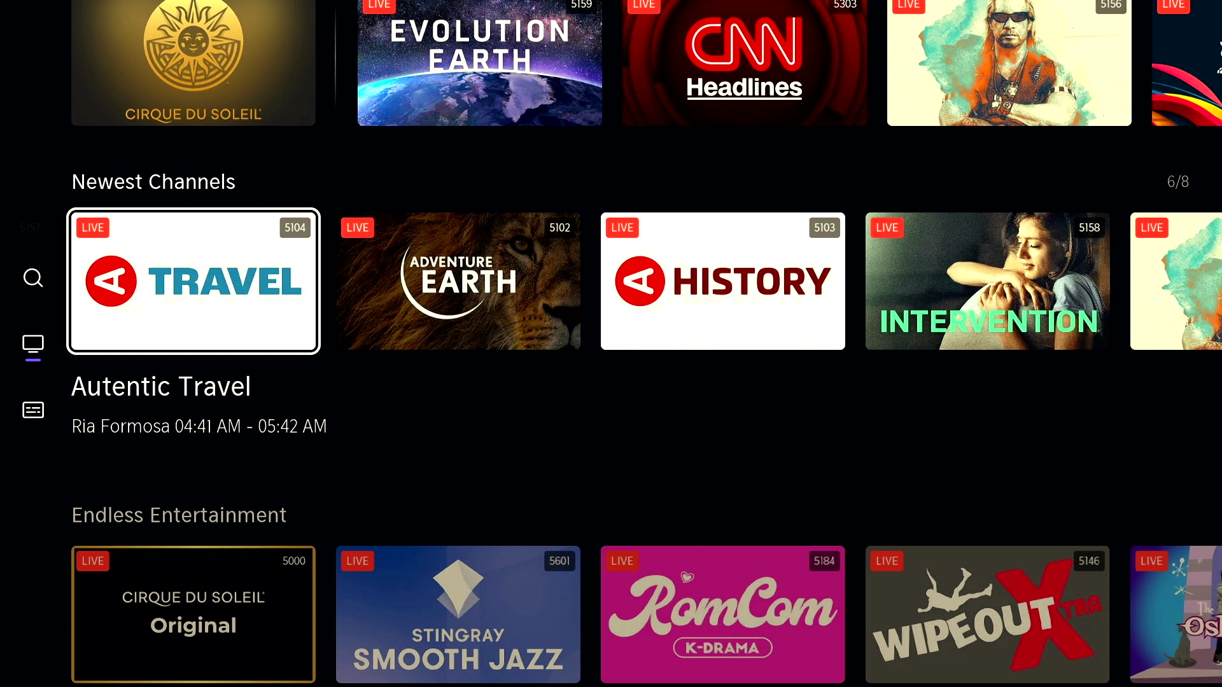Open the guide list icon
The image size is (1222, 687).
(x=33, y=410)
